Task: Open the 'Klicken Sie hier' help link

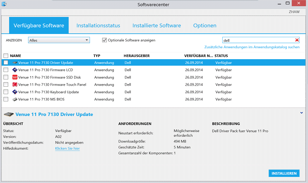Action: pos(67,149)
